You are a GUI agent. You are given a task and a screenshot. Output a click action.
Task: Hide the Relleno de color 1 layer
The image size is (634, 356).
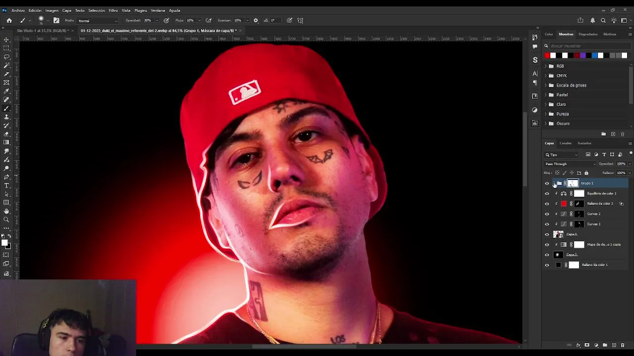(547, 265)
